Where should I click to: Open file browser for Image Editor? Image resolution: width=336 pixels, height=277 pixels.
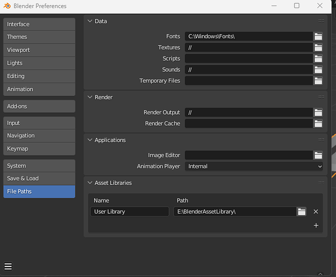click(318, 156)
